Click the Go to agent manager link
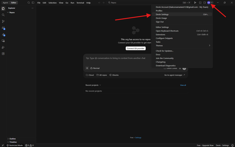 point(175,75)
